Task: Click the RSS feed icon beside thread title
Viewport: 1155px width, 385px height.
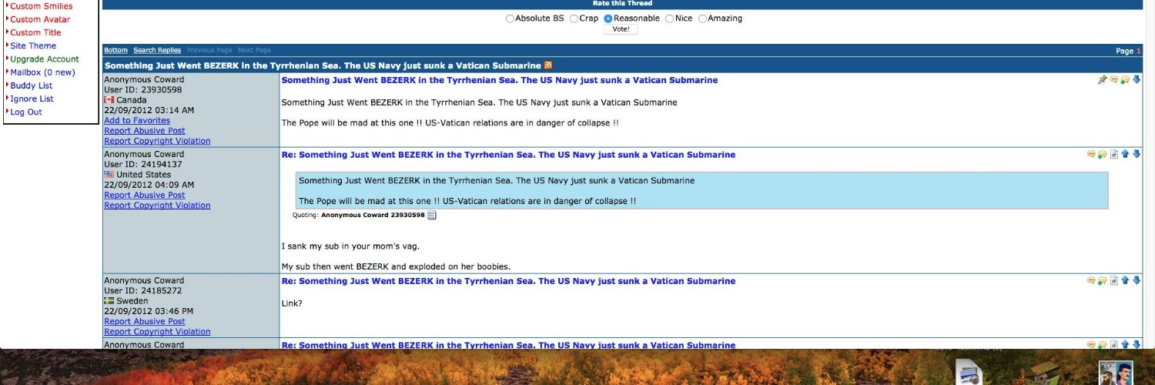Action: (548, 65)
